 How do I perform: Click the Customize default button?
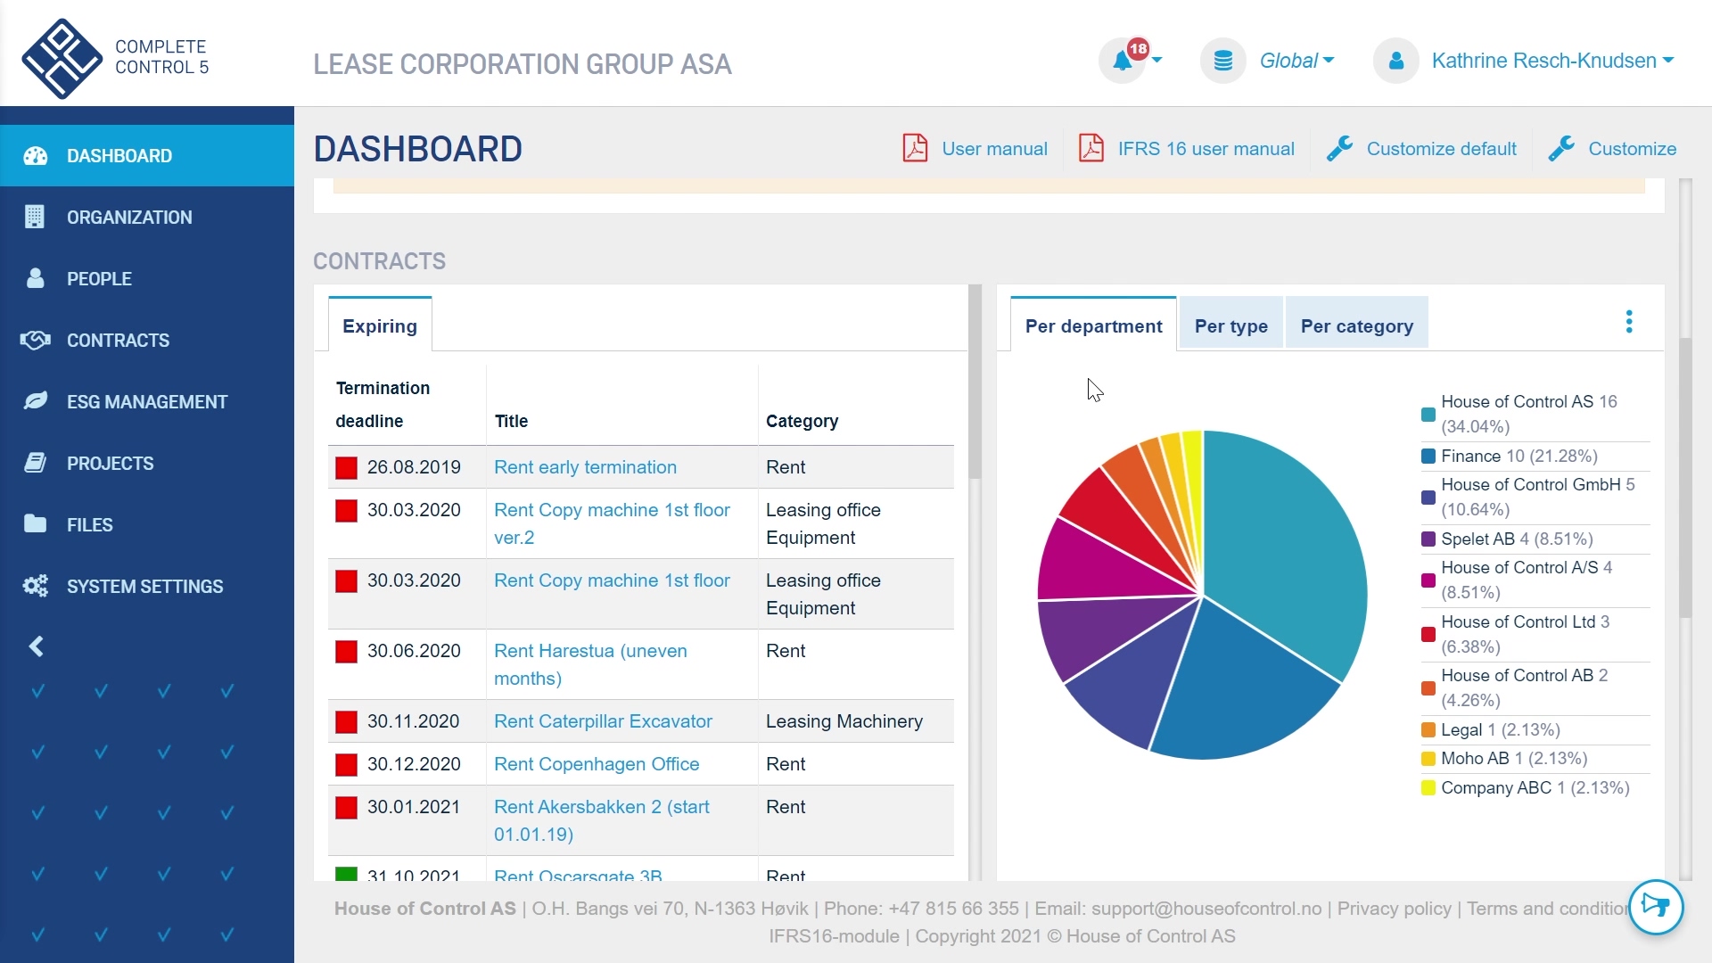[x=1441, y=148]
